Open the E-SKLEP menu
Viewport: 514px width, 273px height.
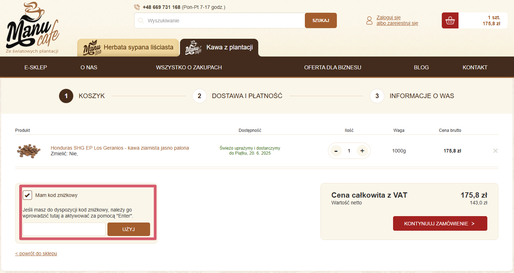pos(36,68)
